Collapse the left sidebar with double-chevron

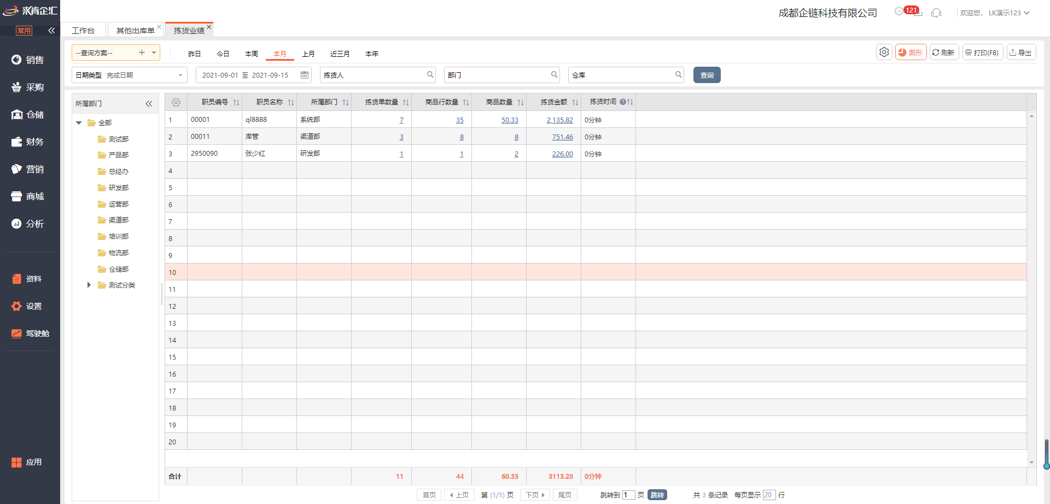(51, 31)
